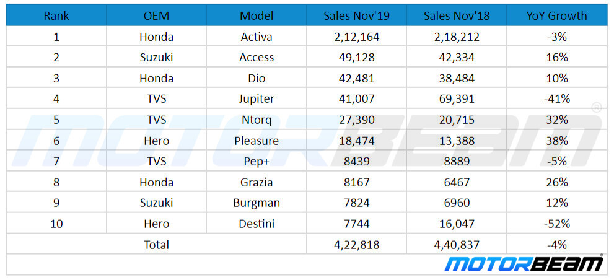
Task: Click the 2,12,164 Activa sales figure
Action: pyautogui.click(x=356, y=37)
